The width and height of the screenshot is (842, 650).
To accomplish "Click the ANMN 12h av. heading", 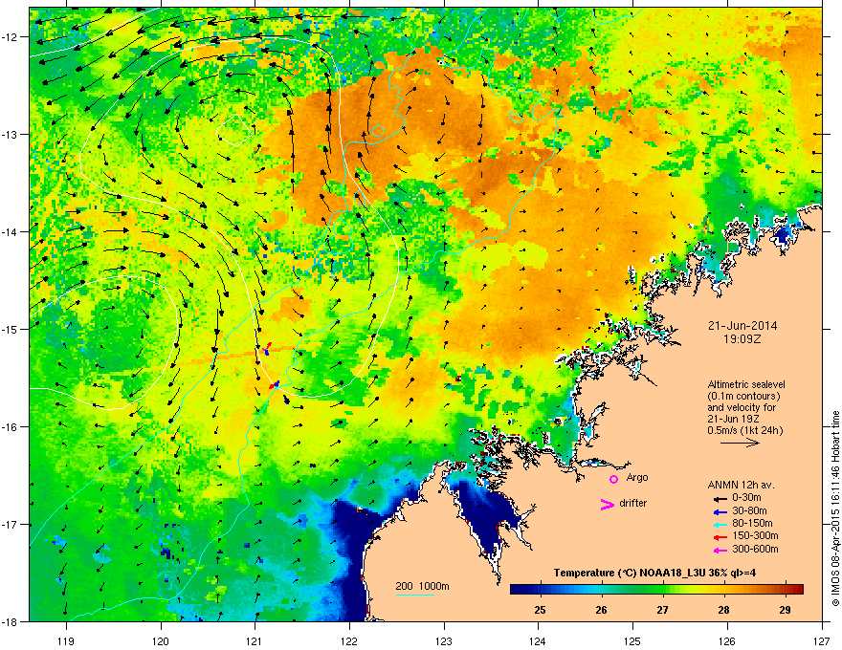I will pos(742,485).
